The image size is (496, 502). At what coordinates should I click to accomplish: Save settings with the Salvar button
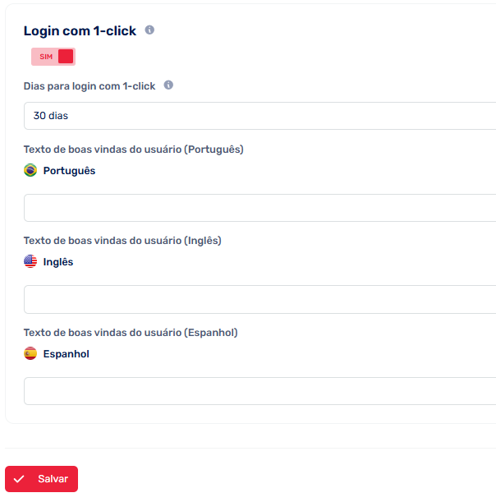pos(41,479)
